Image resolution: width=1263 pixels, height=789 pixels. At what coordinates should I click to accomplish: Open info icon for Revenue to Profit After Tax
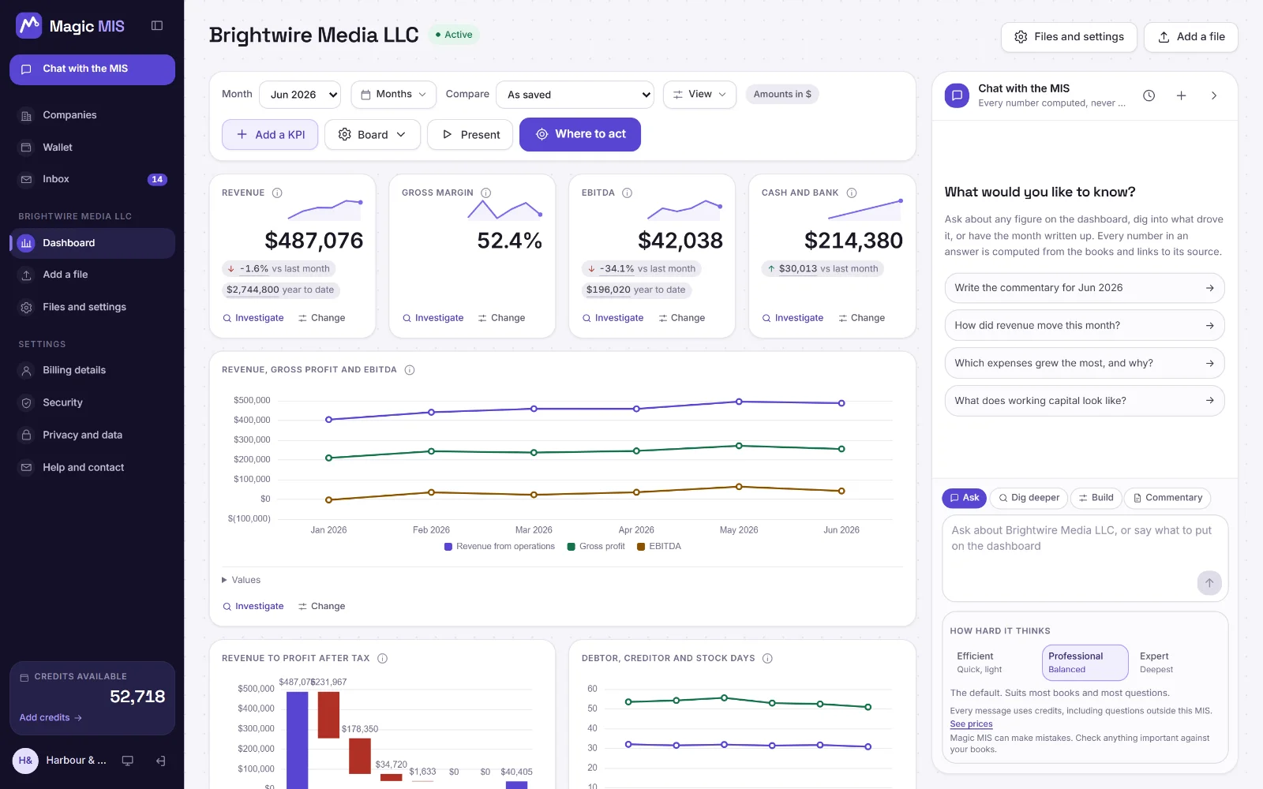pyautogui.click(x=382, y=658)
